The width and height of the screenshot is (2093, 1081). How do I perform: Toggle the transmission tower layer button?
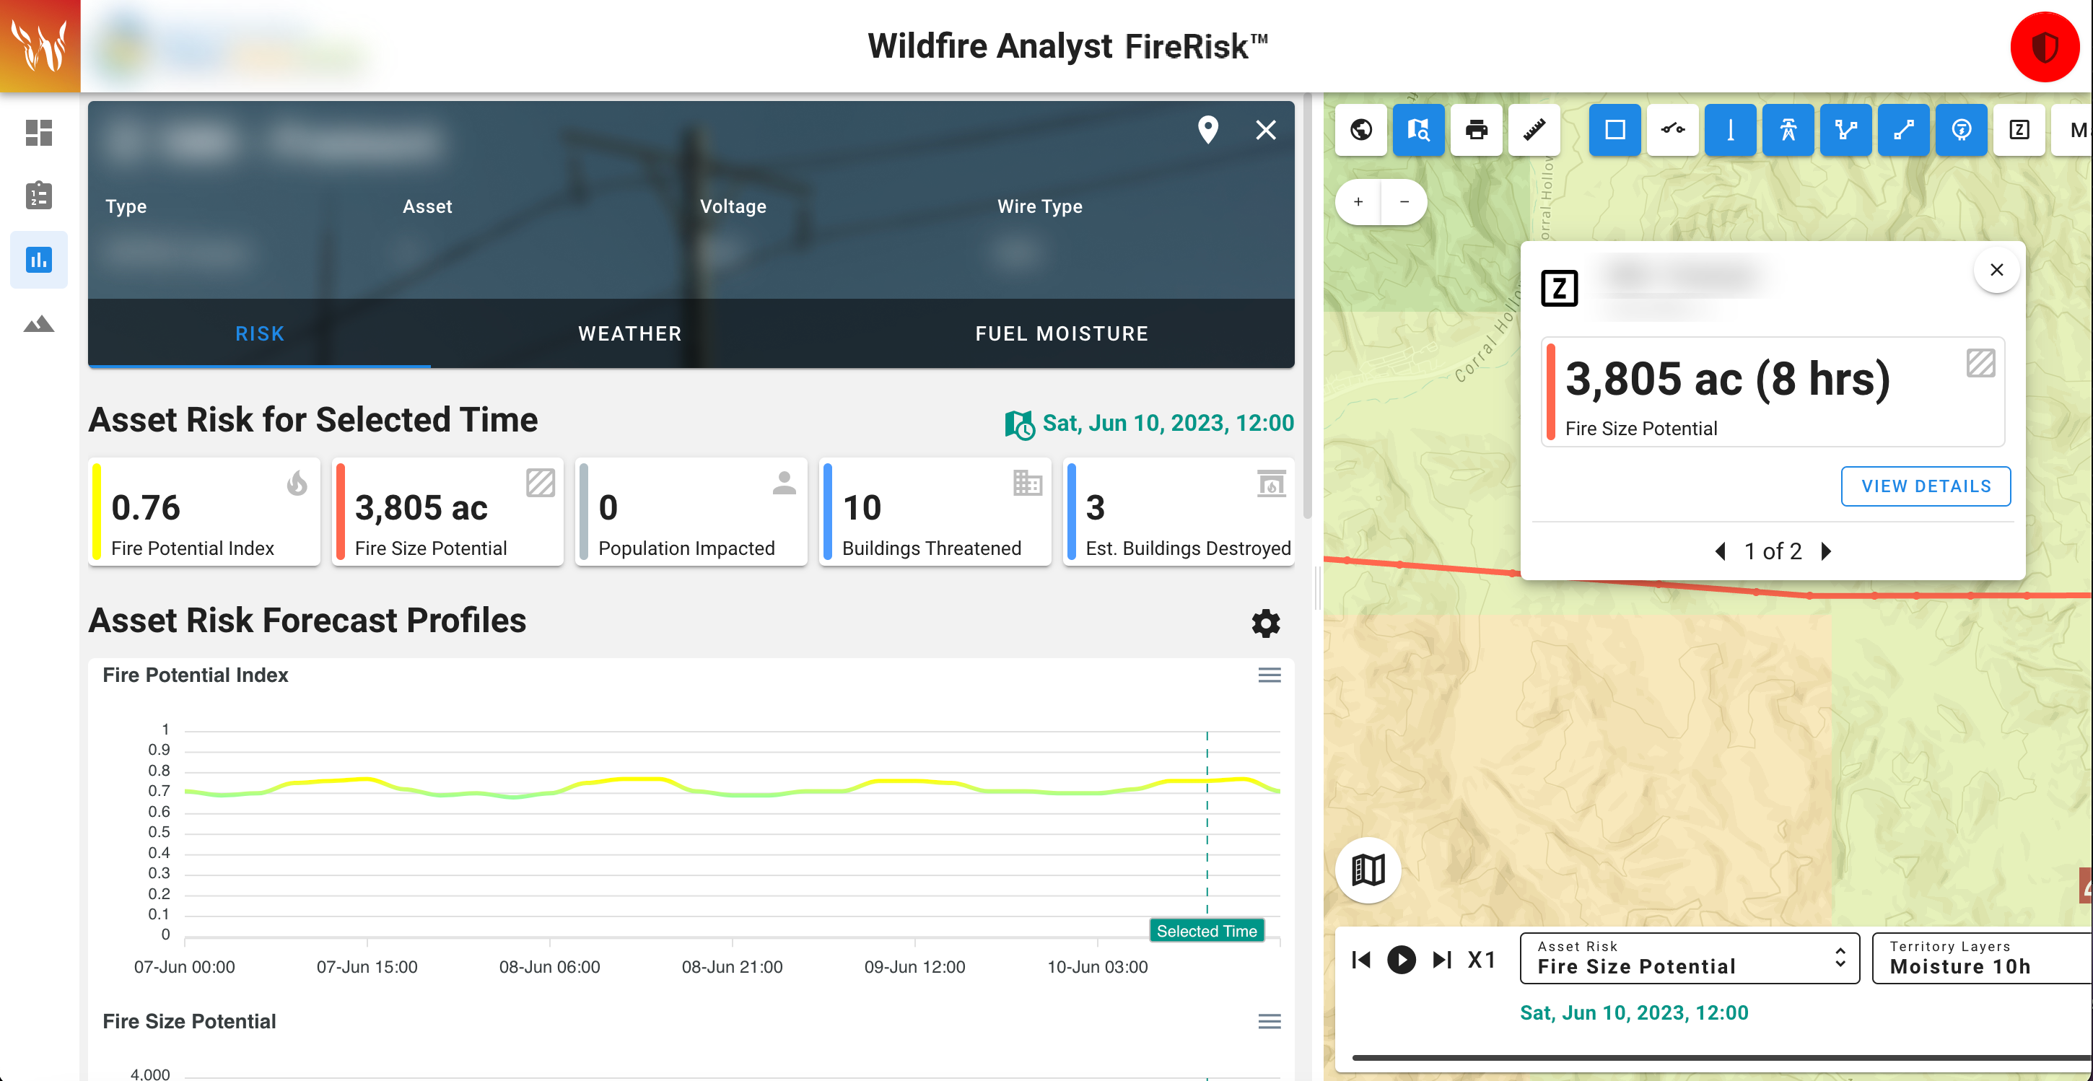point(1788,130)
